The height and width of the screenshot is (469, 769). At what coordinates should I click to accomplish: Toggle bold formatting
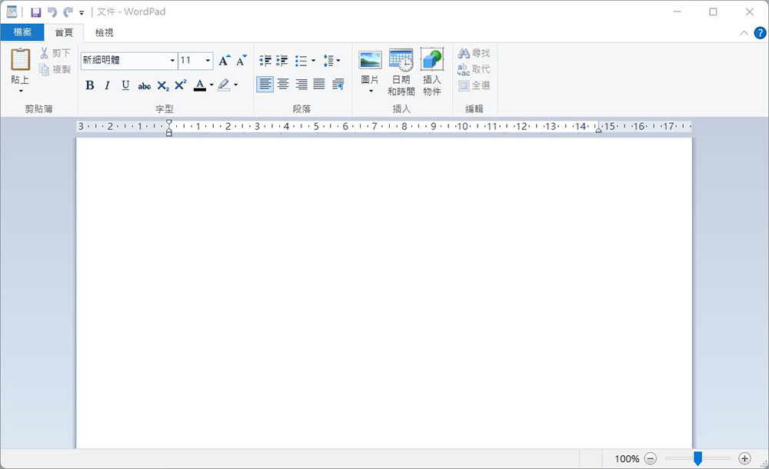(x=90, y=85)
